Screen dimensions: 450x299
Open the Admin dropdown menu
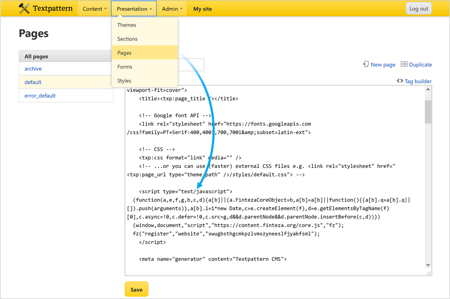(x=172, y=9)
